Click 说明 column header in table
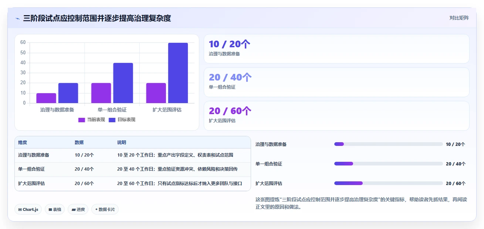The width and height of the screenshot is (484, 229). click(122, 143)
